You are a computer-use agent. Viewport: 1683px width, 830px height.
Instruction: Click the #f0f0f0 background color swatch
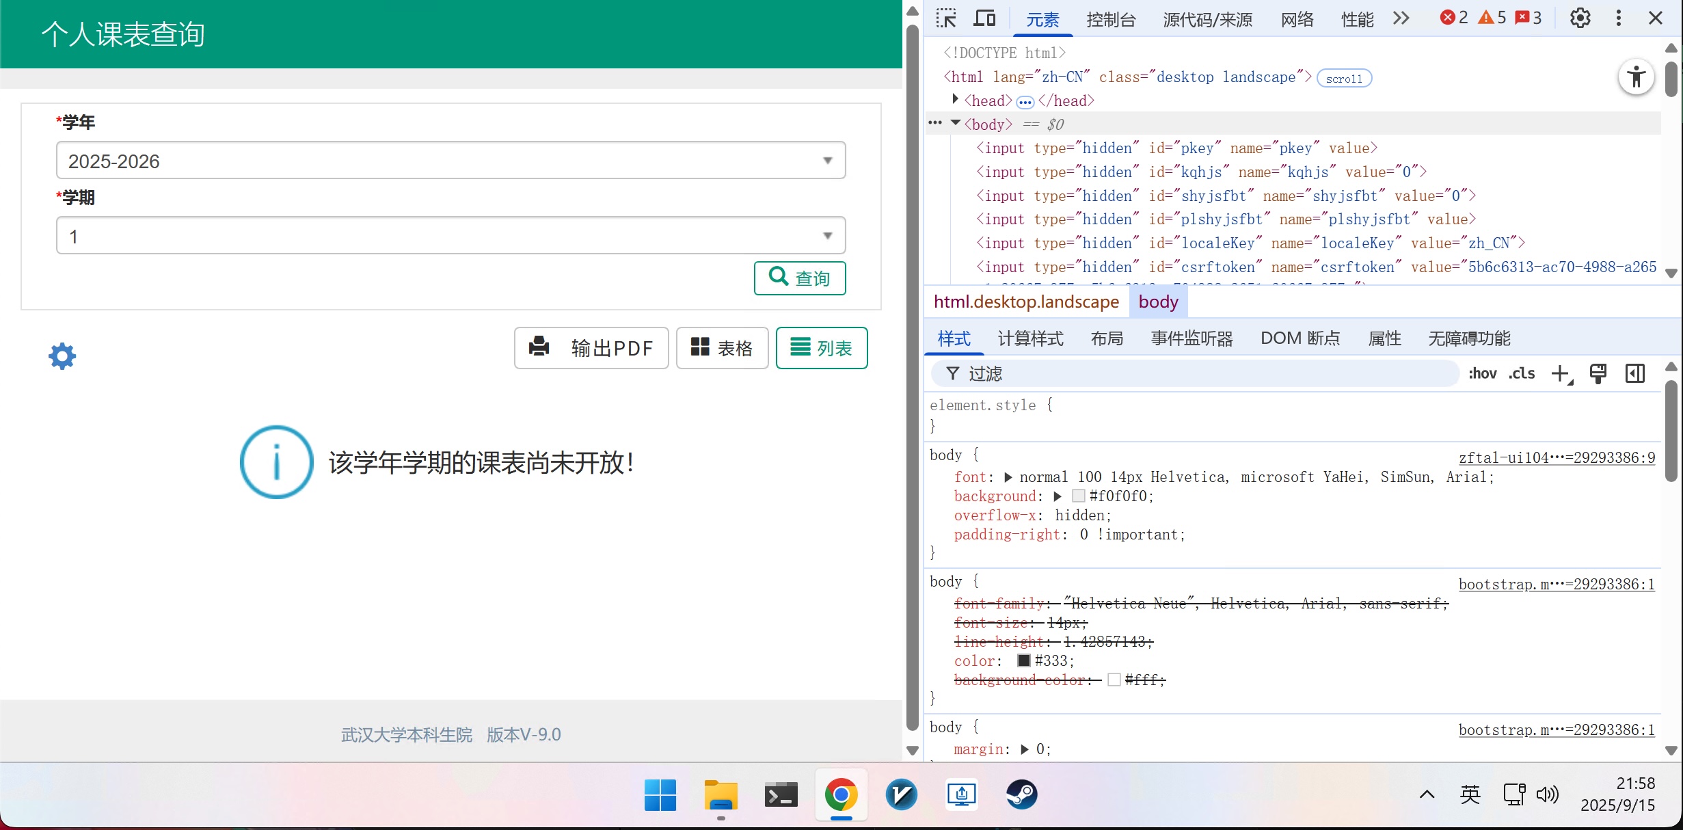[1079, 496]
